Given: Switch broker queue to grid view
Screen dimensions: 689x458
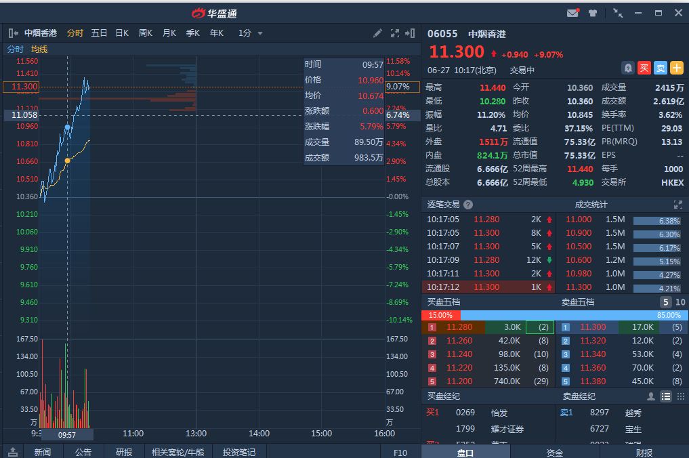Looking at the screenshot, I should pyautogui.click(x=681, y=396).
